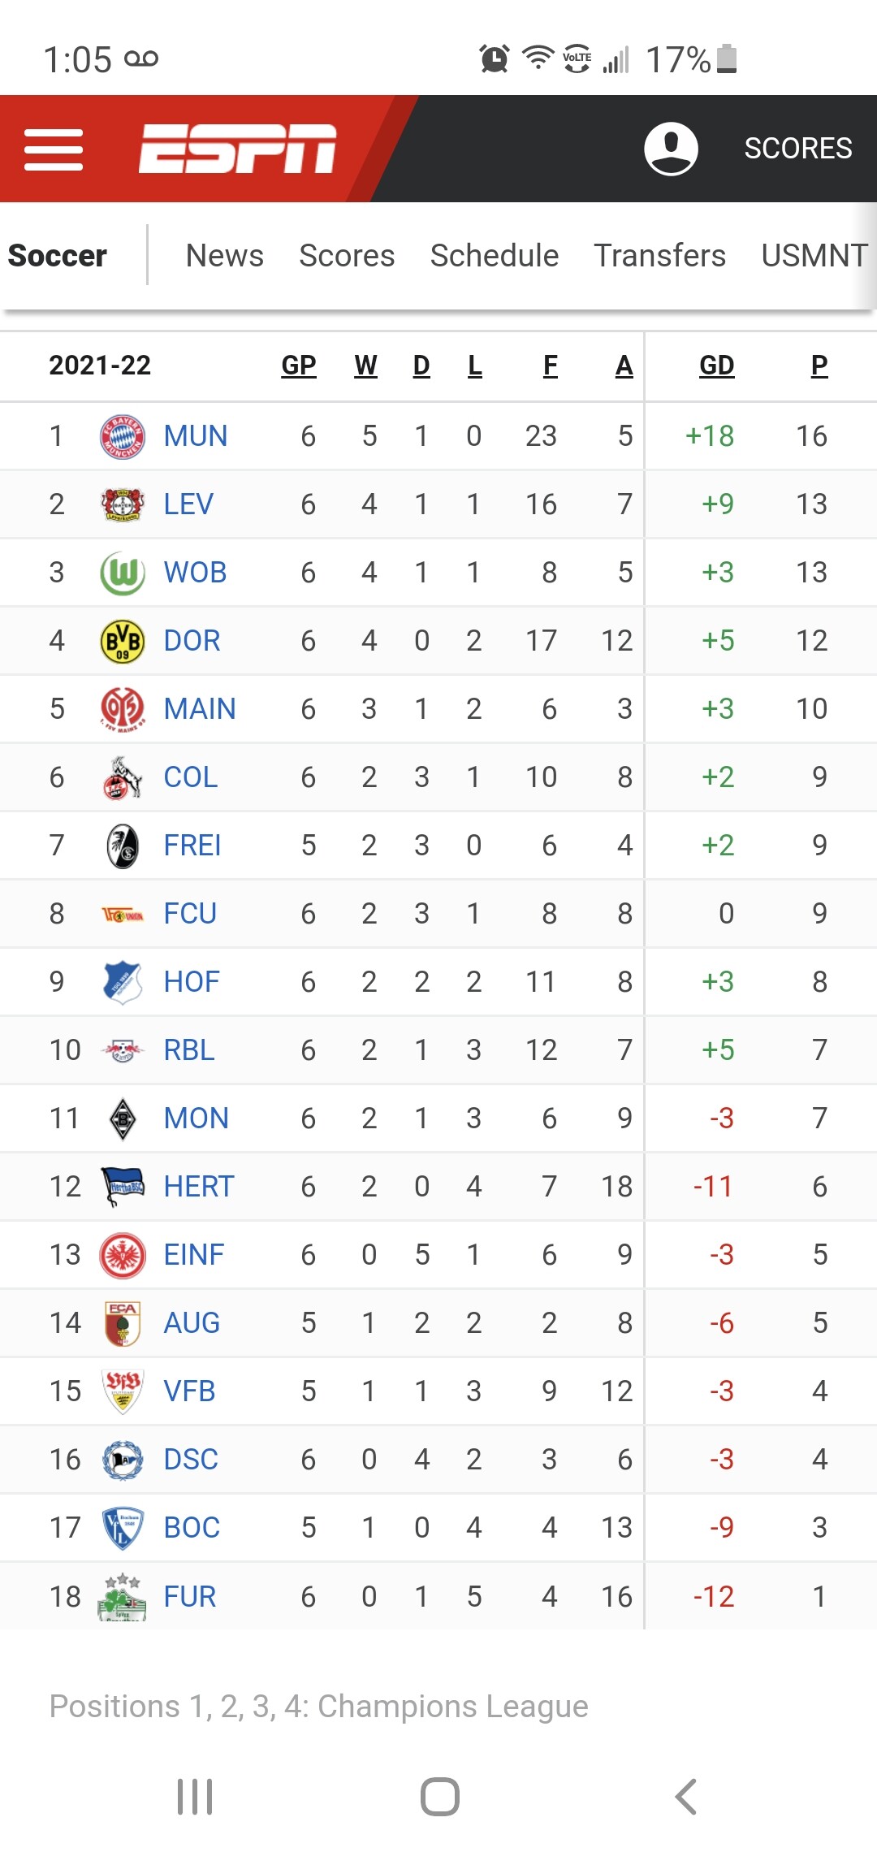Tap the Soccer section heading
Image resolution: width=877 pixels, height=1852 pixels.
point(58,256)
